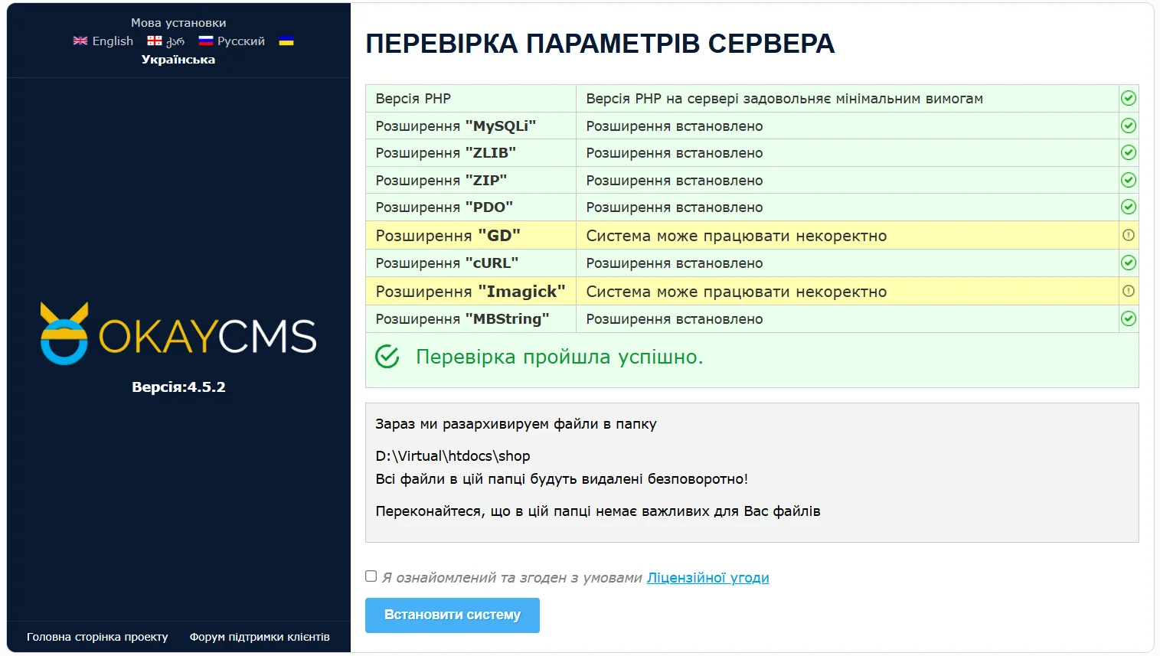This screenshot has height=656, width=1160.
Task: Click the British flag icon for English
Action: pos(80,41)
